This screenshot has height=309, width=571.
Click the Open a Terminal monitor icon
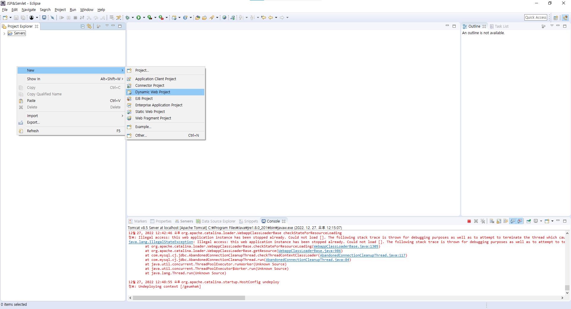pos(44,18)
